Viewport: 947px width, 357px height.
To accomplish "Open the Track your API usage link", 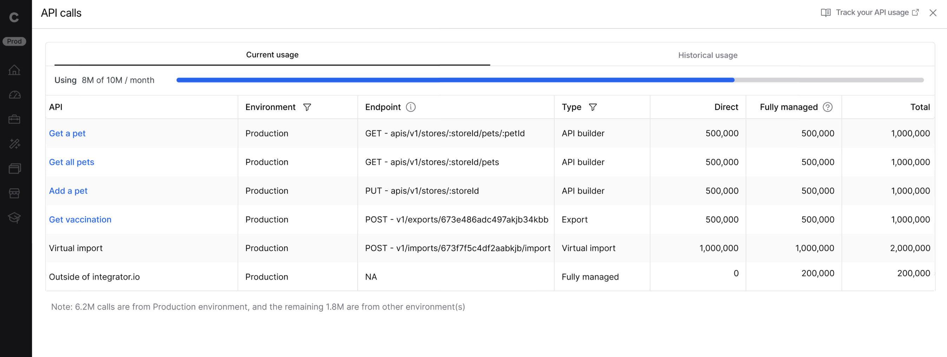I will pos(872,13).
